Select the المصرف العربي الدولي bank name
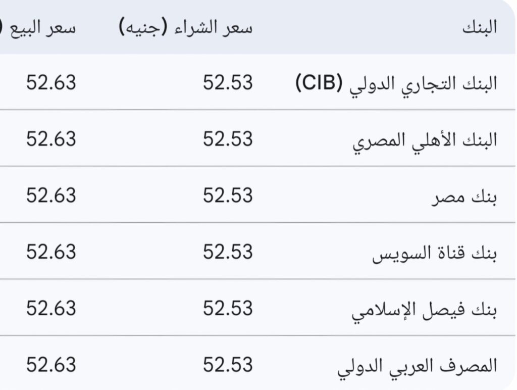This screenshot has width=517, height=390. (x=417, y=365)
